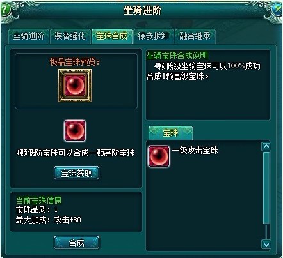Viewport: 283px width, 258px height.
Task: Select the 一级攻击宝珠 list entry text
Action: [195, 150]
